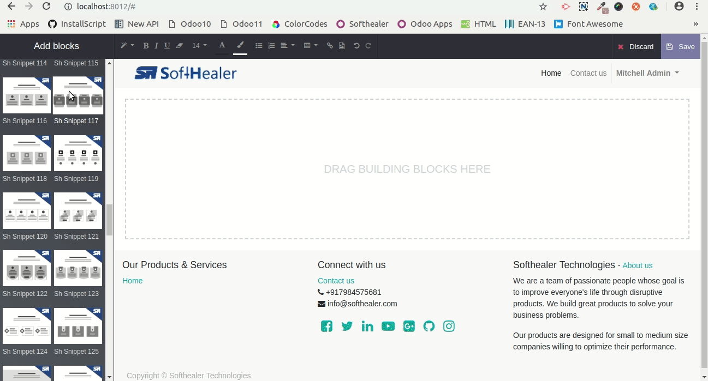
Task: Toggle underline formatting
Action: pyautogui.click(x=167, y=46)
